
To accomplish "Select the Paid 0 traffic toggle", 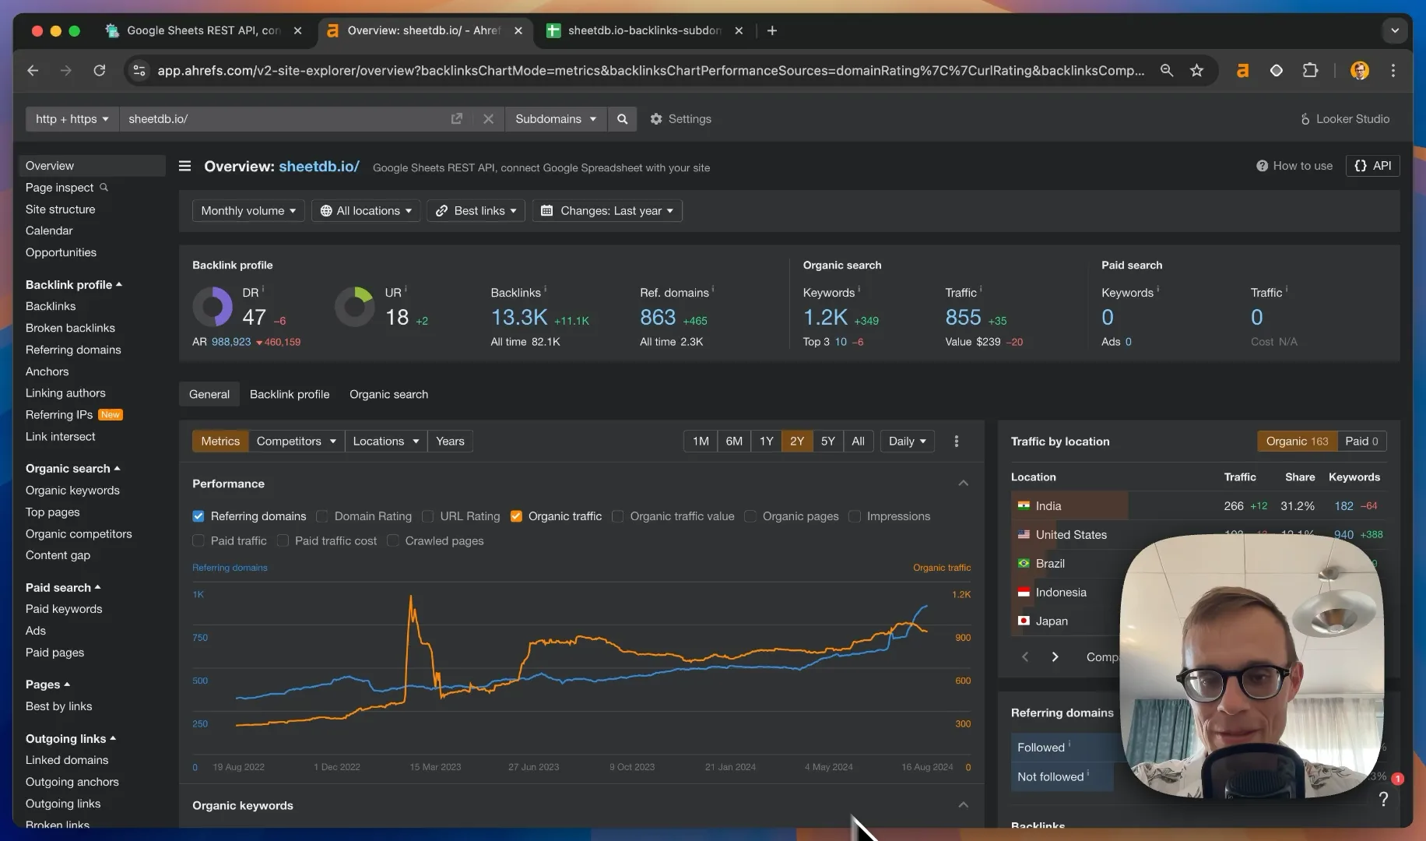I will 1361,442.
